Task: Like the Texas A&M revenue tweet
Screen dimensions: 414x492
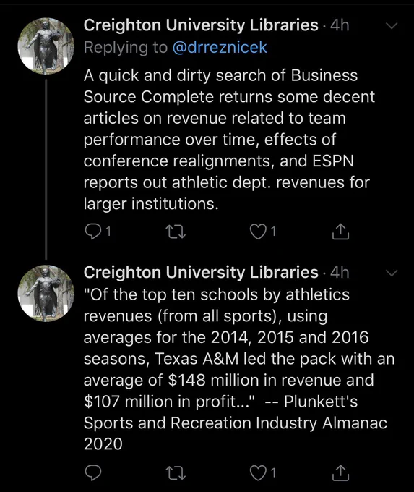Action: 258,473
